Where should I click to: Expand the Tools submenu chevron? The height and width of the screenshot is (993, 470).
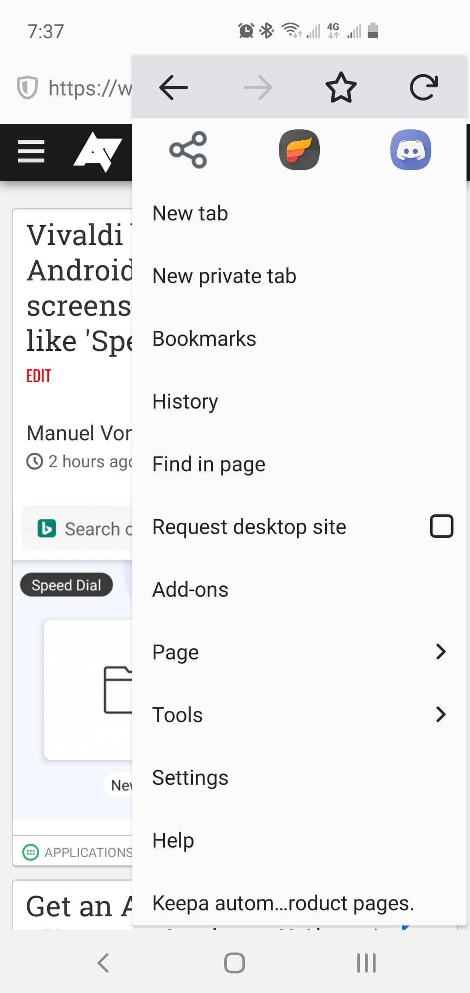[441, 714]
